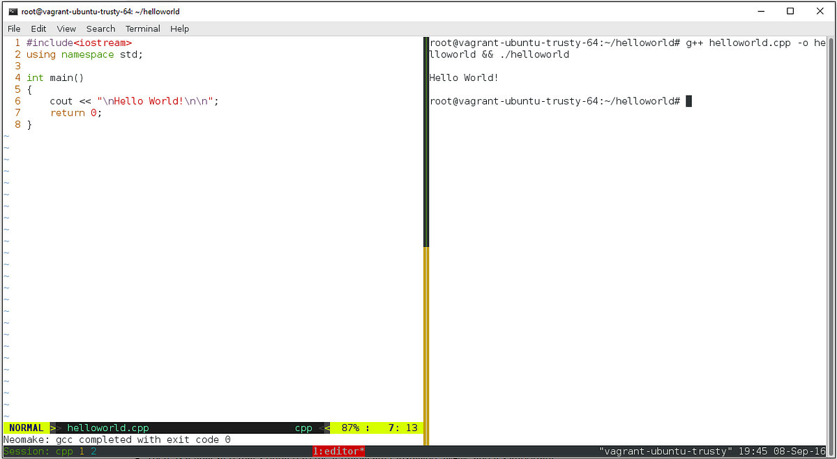The width and height of the screenshot is (837, 459).
Task: Open the Search menu
Action: point(100,29)
